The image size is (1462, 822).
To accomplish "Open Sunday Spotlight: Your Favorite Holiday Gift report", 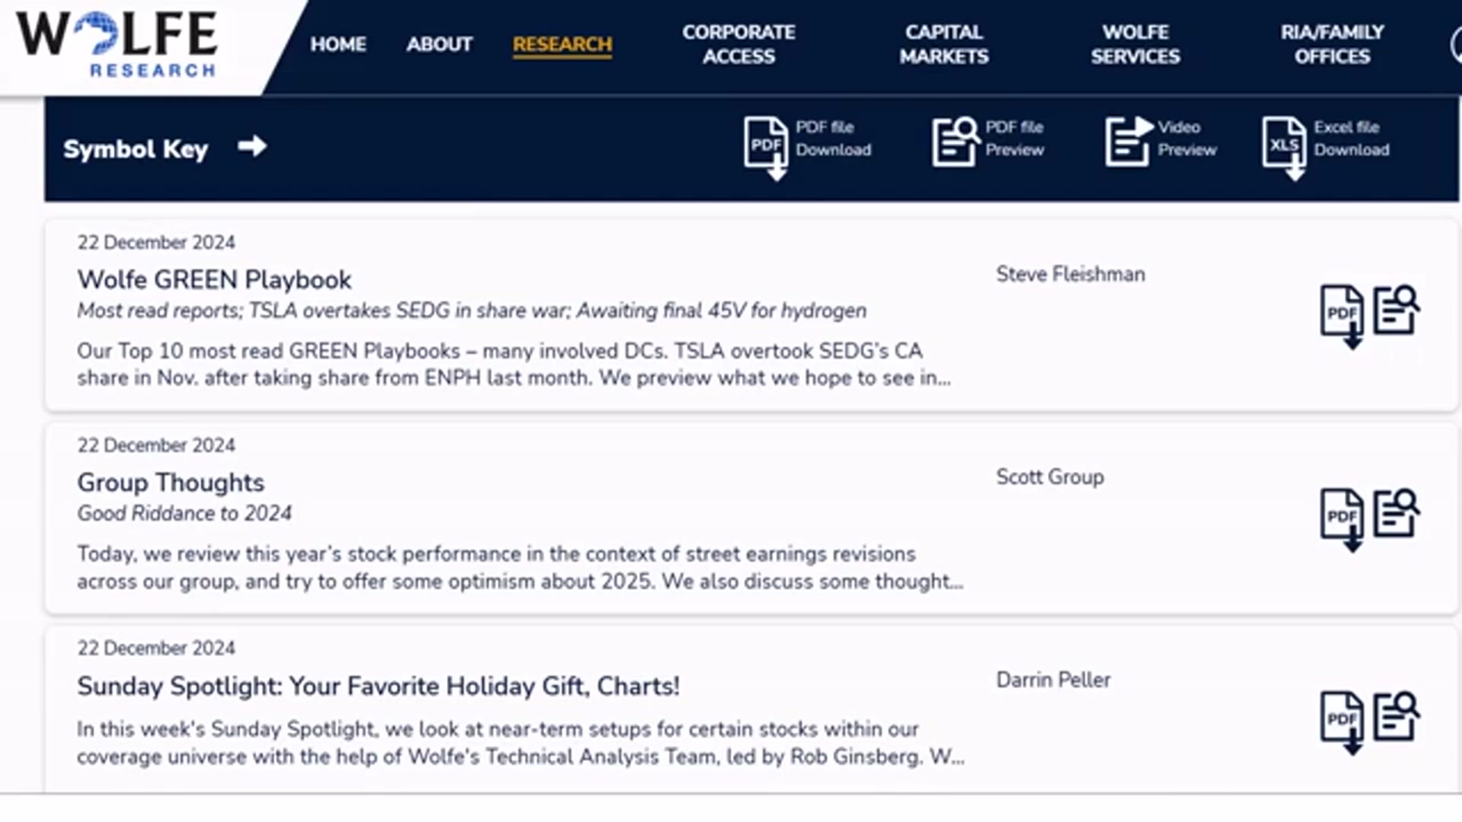I will (378, 686).
